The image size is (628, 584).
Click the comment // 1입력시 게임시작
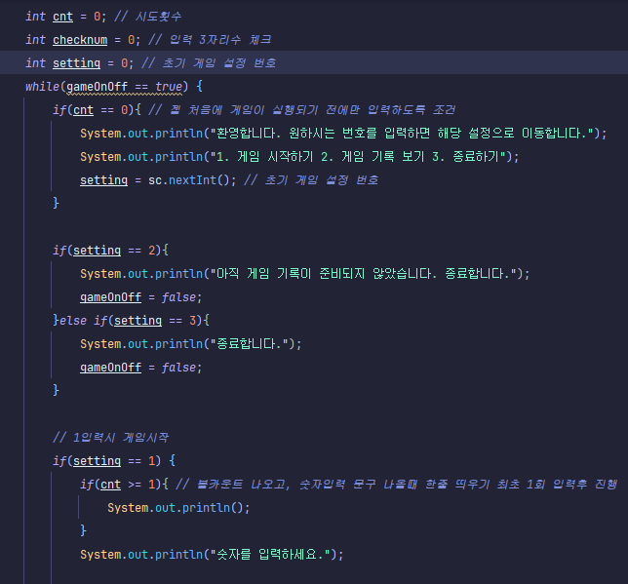coord(110,438)
